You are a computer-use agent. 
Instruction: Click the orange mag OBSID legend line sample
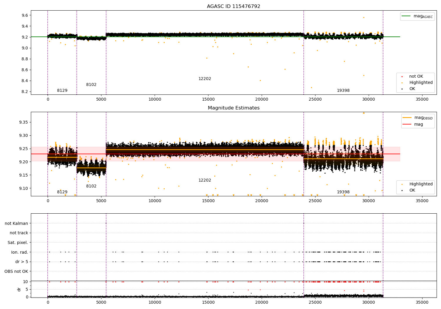[x=407, y=118]
